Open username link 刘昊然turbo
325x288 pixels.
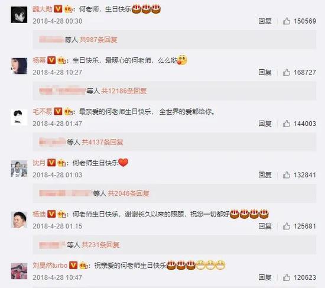pos(50,266)
